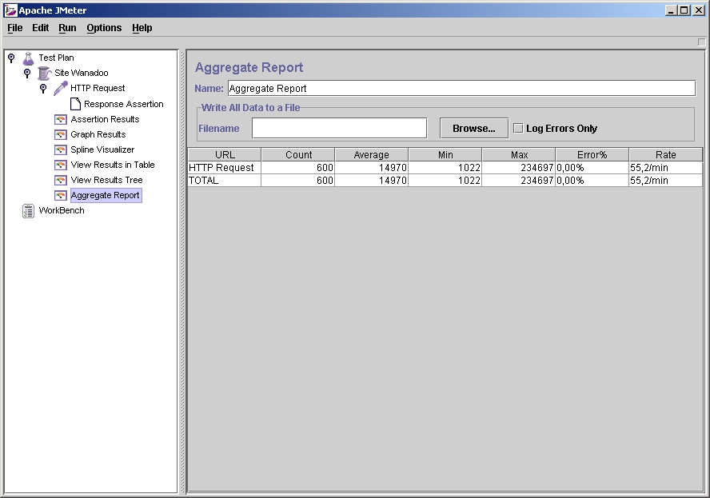The image size is (710, 498).
Task: Click the Filename input field
Action: coord(339,128)
